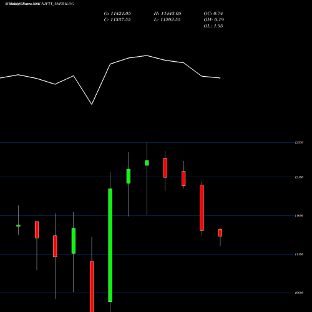Select the close value C: 11337.55
Viewport: 312px width, 312px height.
pyautogui.click(x=117, y=20)
